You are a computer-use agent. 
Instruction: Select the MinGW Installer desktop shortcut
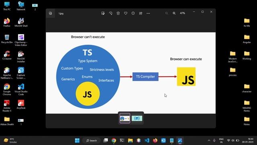(x=21, y=57)
